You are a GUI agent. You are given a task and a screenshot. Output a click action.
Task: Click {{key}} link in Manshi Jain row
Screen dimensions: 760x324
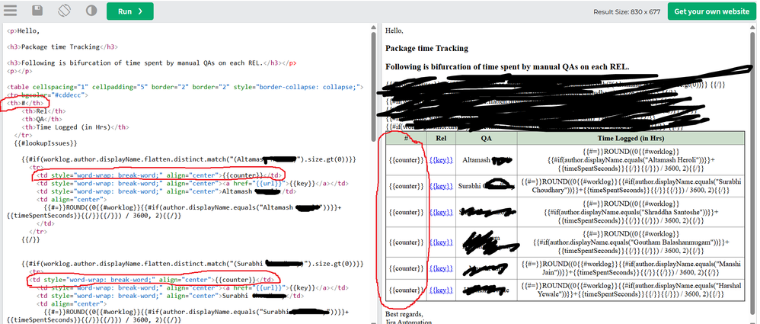click(x=441, y=268)
